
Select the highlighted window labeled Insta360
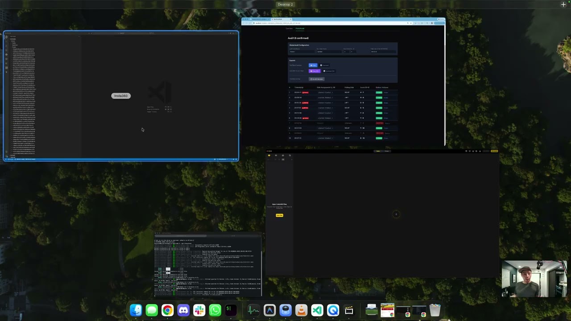tap(121, 96)
